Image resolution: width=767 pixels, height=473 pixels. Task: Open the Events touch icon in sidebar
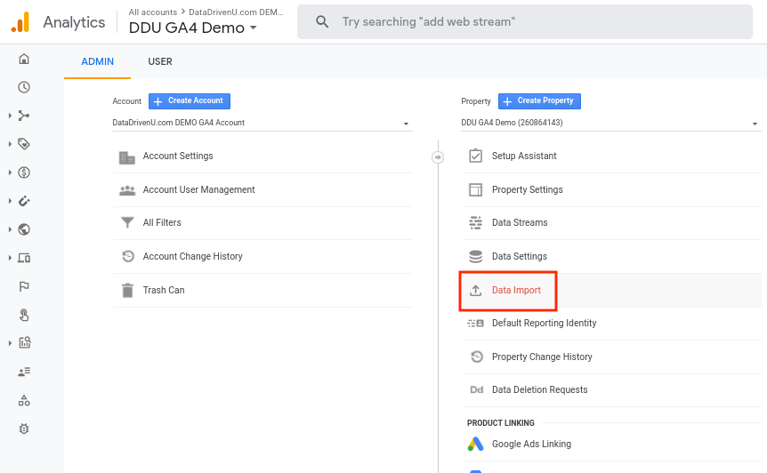tap(23, 315)
